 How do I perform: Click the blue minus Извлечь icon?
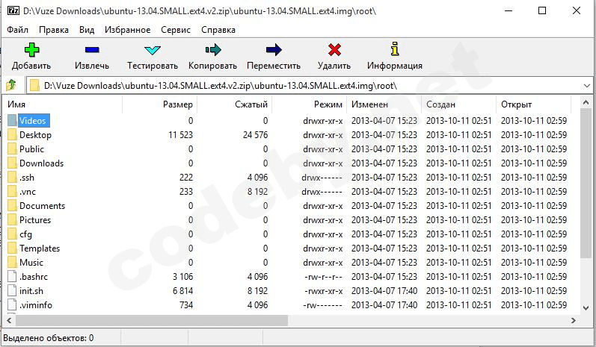click(92, 50)
